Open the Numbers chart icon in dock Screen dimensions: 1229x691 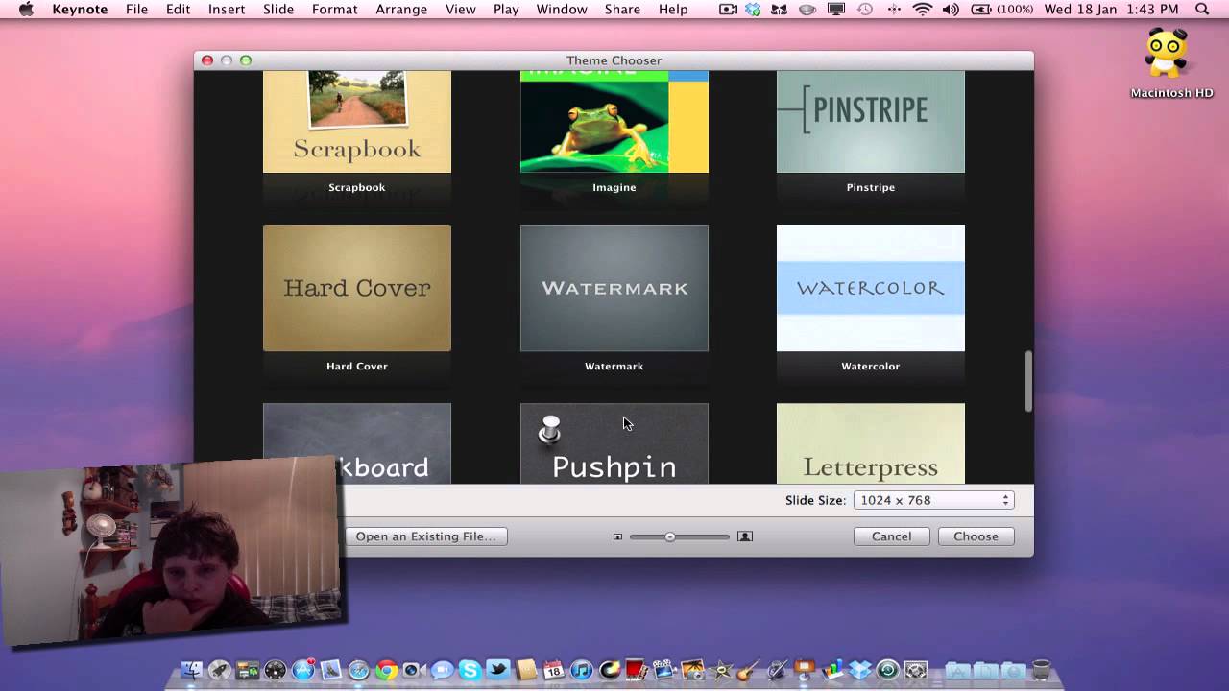(832, 670)
